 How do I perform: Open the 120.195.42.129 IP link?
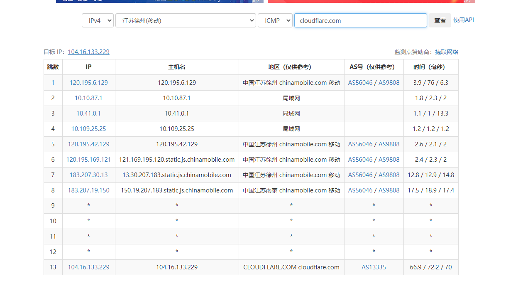tap(88, 144)
